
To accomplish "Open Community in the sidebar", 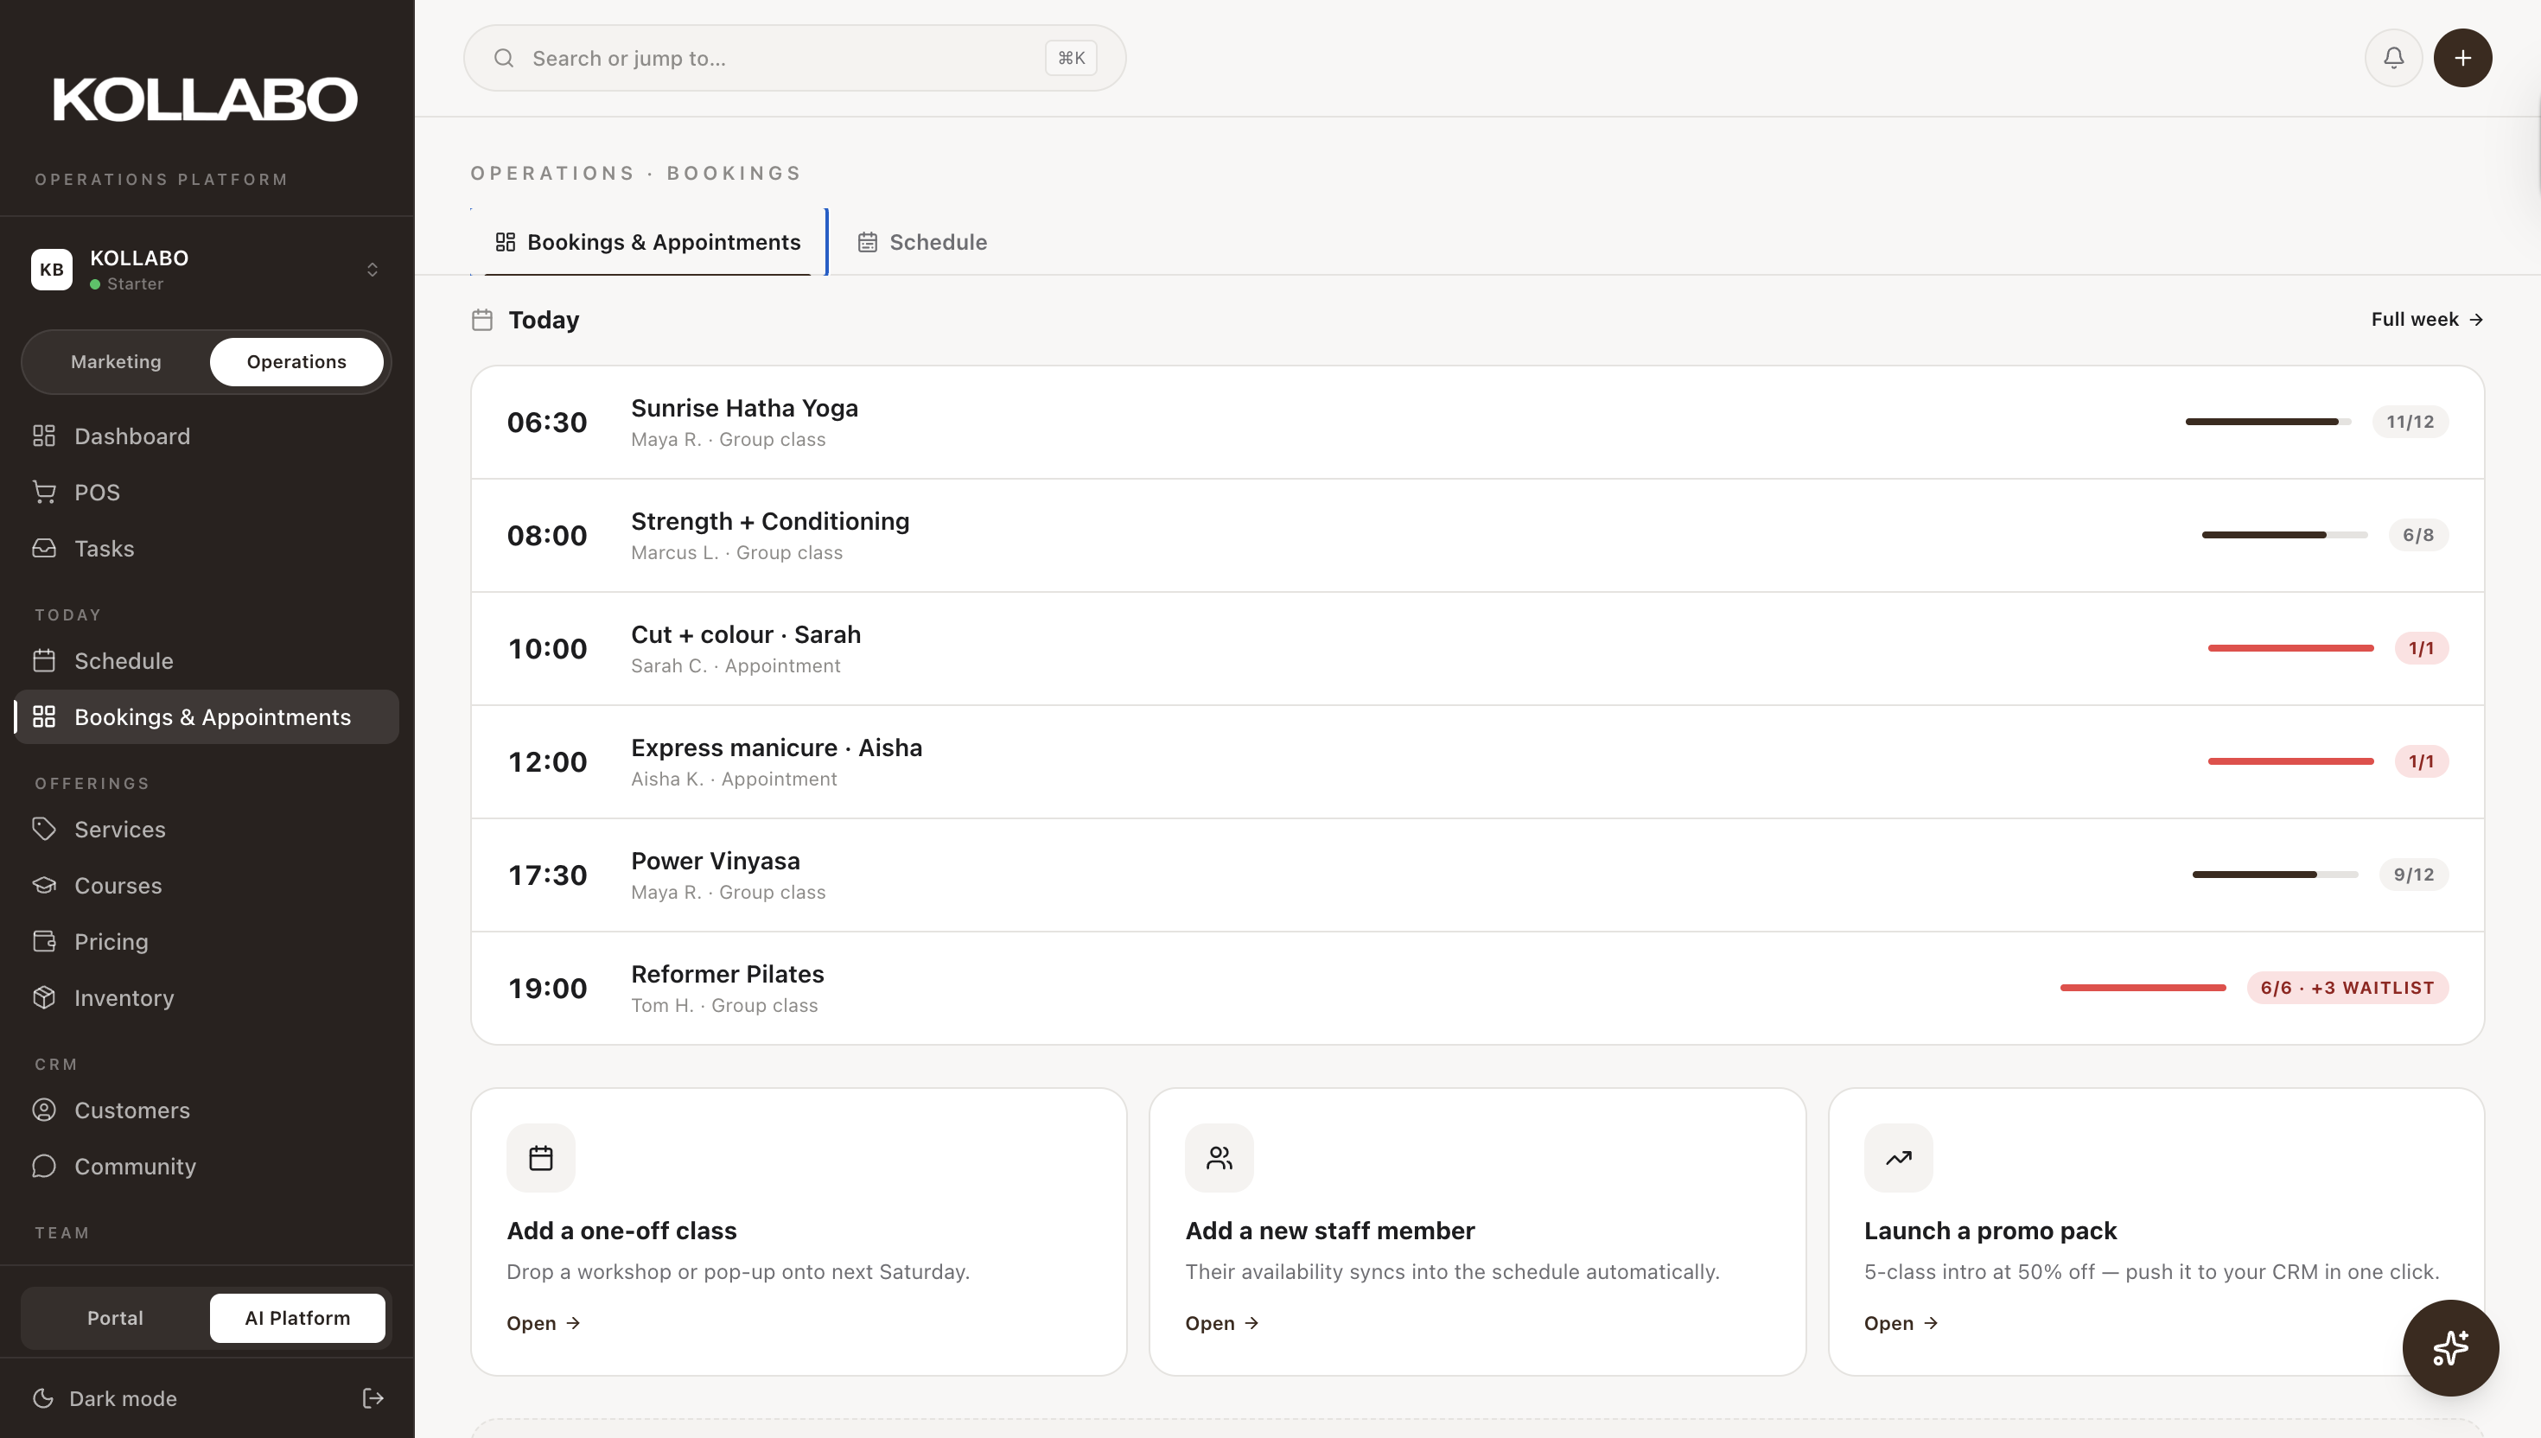I will click(x=134, y=1166).
